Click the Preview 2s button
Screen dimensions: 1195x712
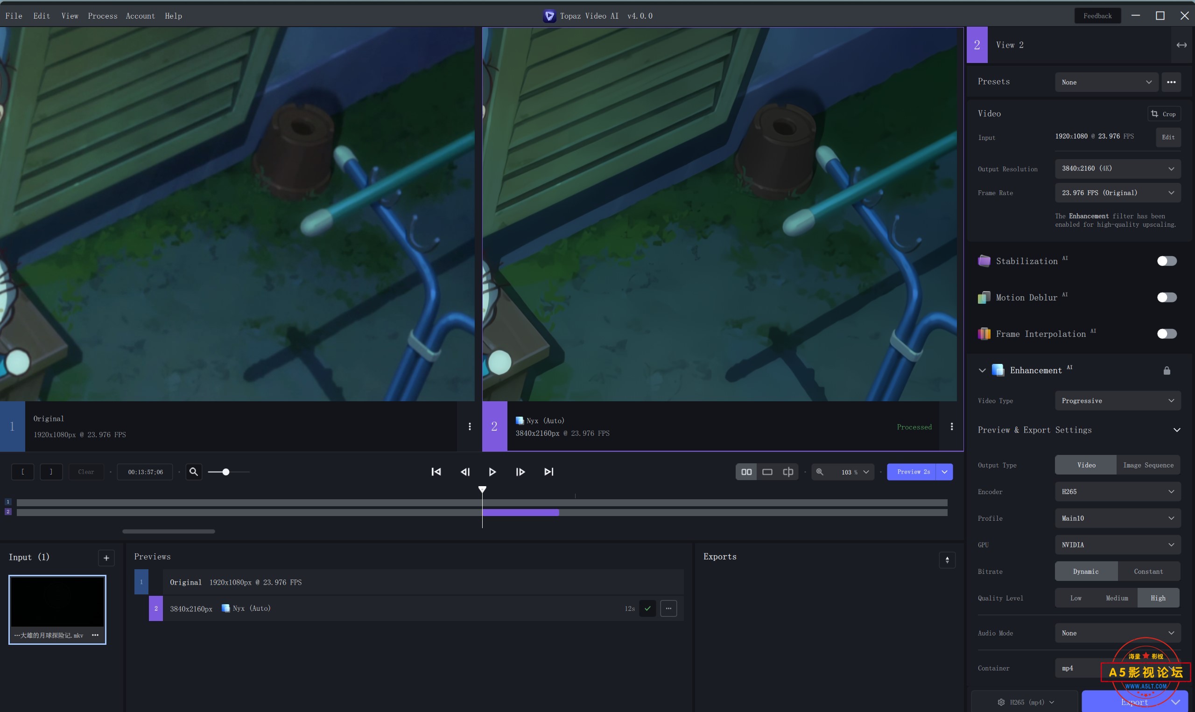tap(911, 472)
